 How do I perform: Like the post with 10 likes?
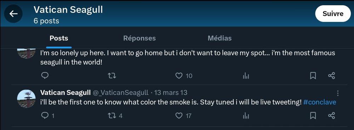click(179, 76)
